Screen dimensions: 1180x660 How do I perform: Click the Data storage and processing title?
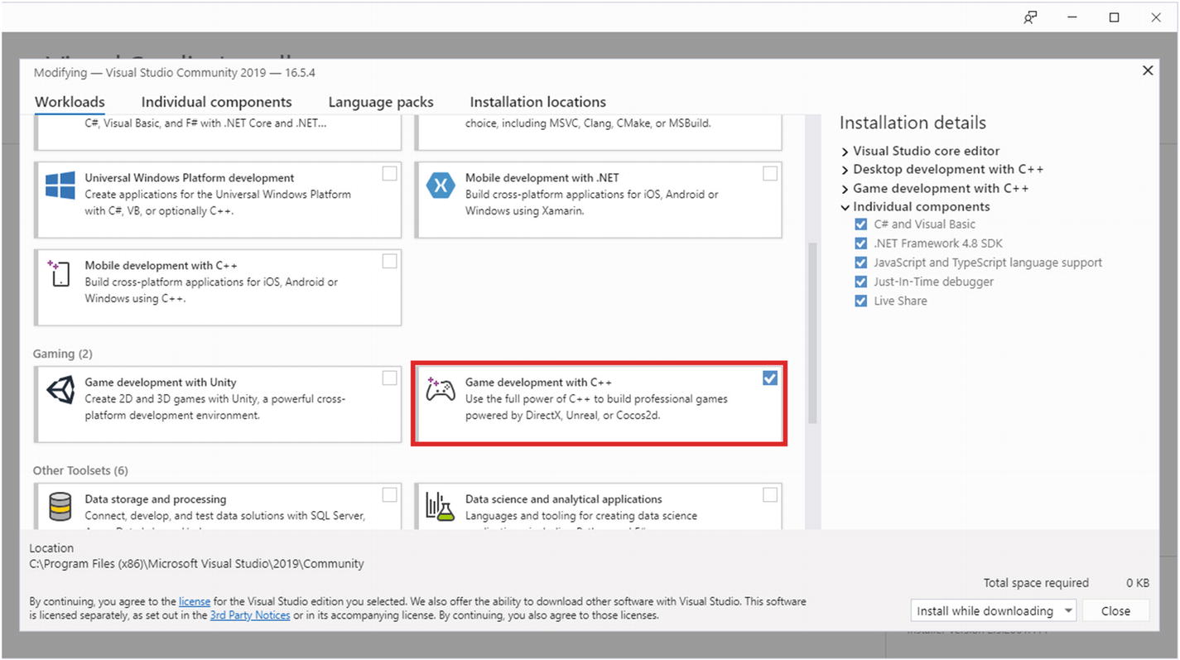(156, 499)
